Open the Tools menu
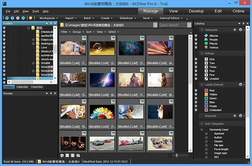Viewport: 252px width, 166px height. [36, 11]
